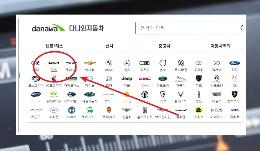Choose the Lucid (루시드) logo
The height and width of the screenshot is (151, 260).
(x=109, y=94)
